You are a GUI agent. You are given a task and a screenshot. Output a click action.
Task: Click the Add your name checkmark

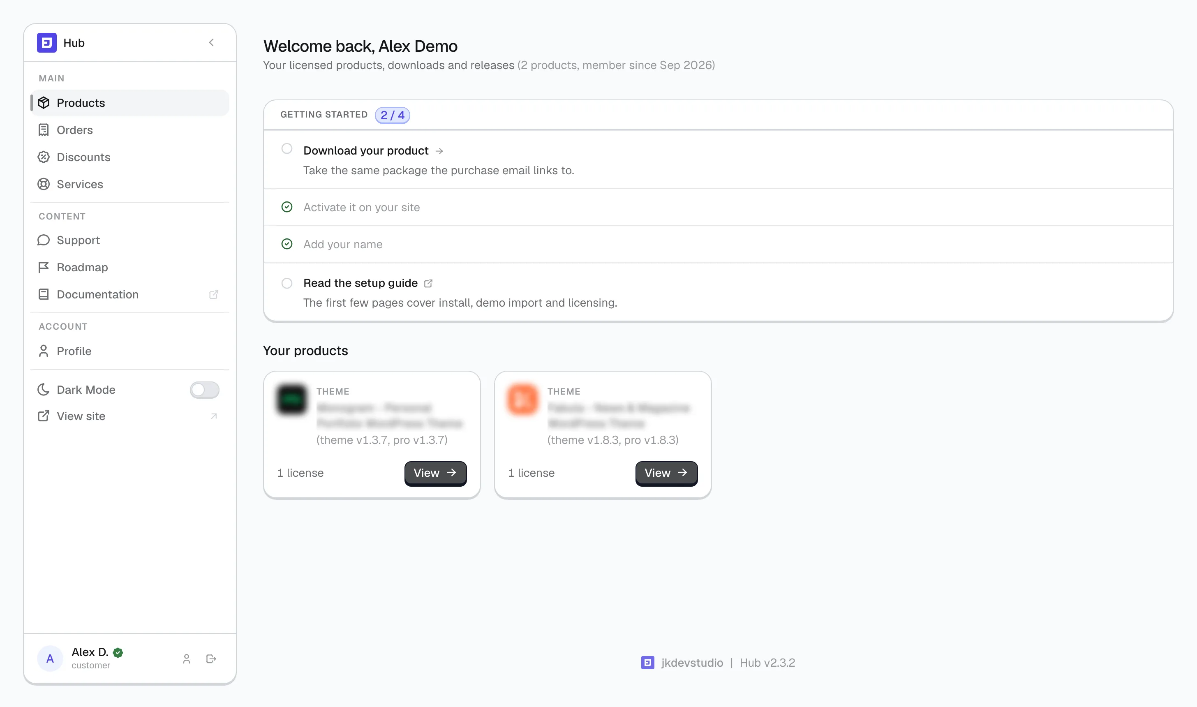(287, 244)
